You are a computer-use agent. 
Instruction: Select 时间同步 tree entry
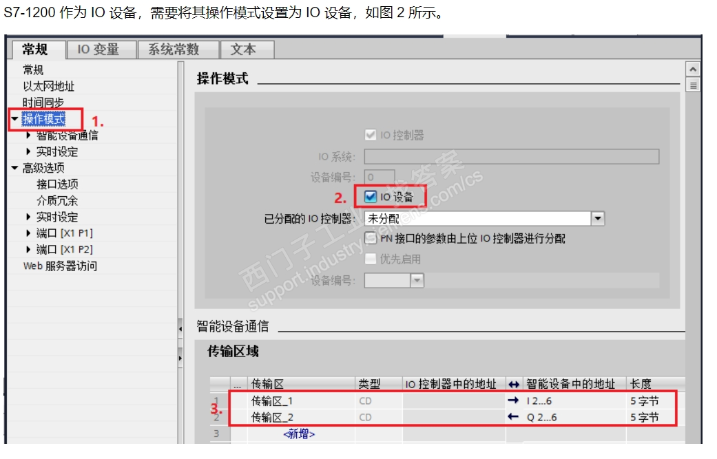click(x=43, y=103)
